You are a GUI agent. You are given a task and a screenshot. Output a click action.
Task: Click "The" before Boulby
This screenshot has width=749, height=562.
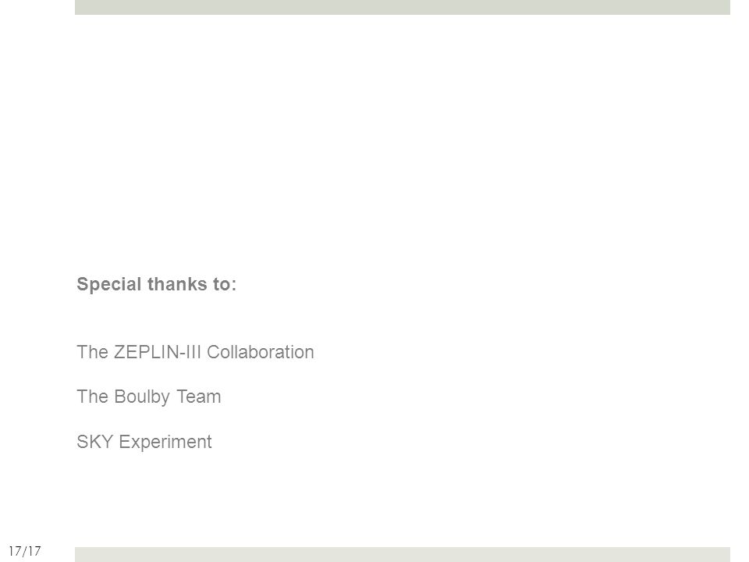92,397
